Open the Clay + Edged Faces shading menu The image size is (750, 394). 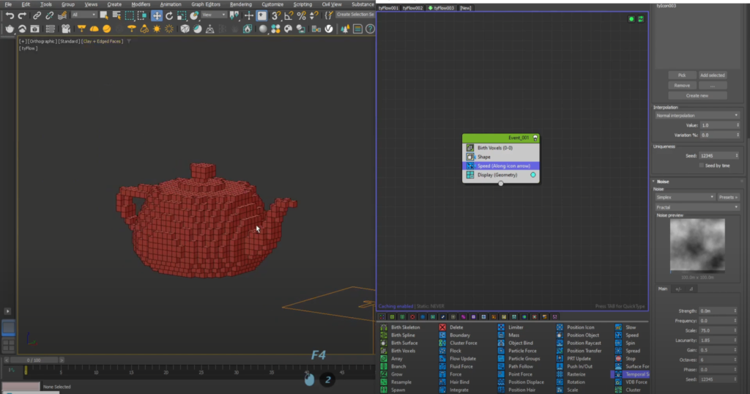click(103, 42)
